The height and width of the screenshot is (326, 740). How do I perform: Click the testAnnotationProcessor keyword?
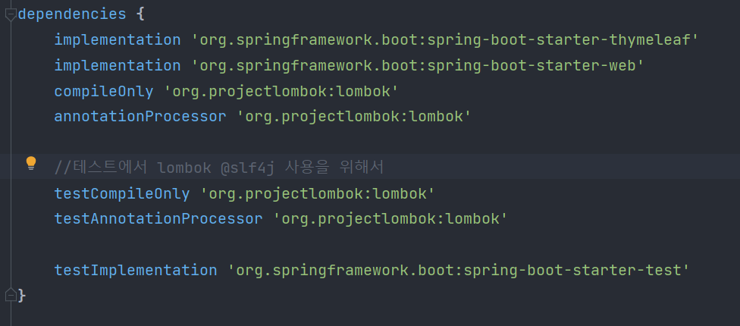pos(158,219)
